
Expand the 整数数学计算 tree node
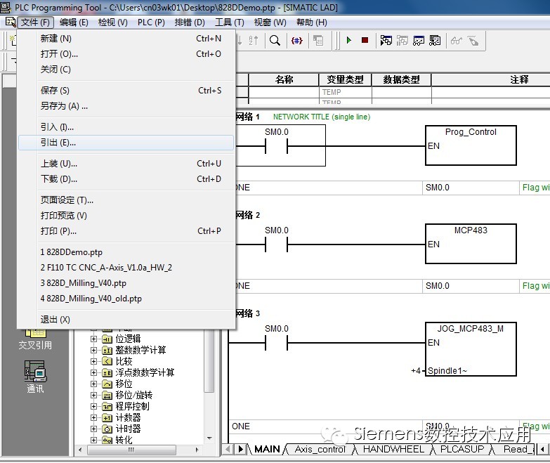click(93, 350)
